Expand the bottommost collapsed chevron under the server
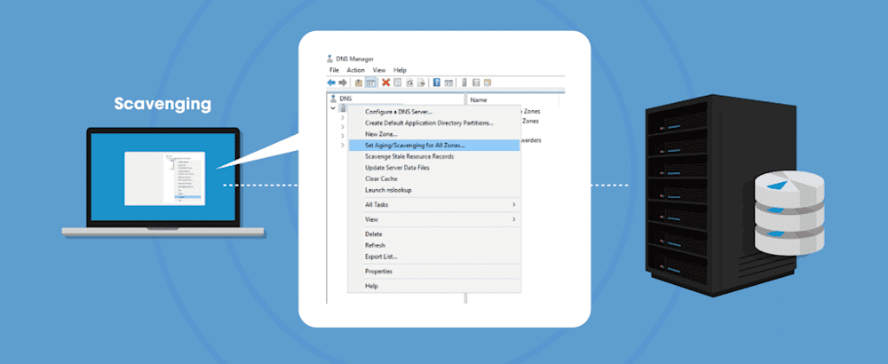 coord(343,146)
